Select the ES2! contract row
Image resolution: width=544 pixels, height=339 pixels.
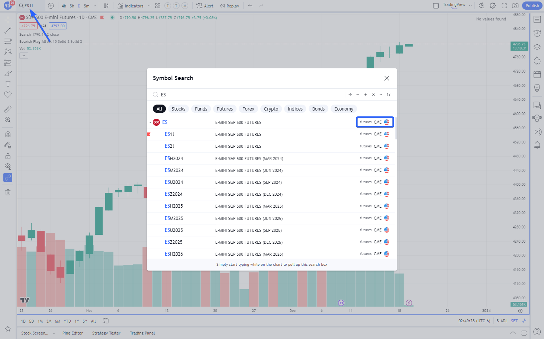[x=271, y=146]
